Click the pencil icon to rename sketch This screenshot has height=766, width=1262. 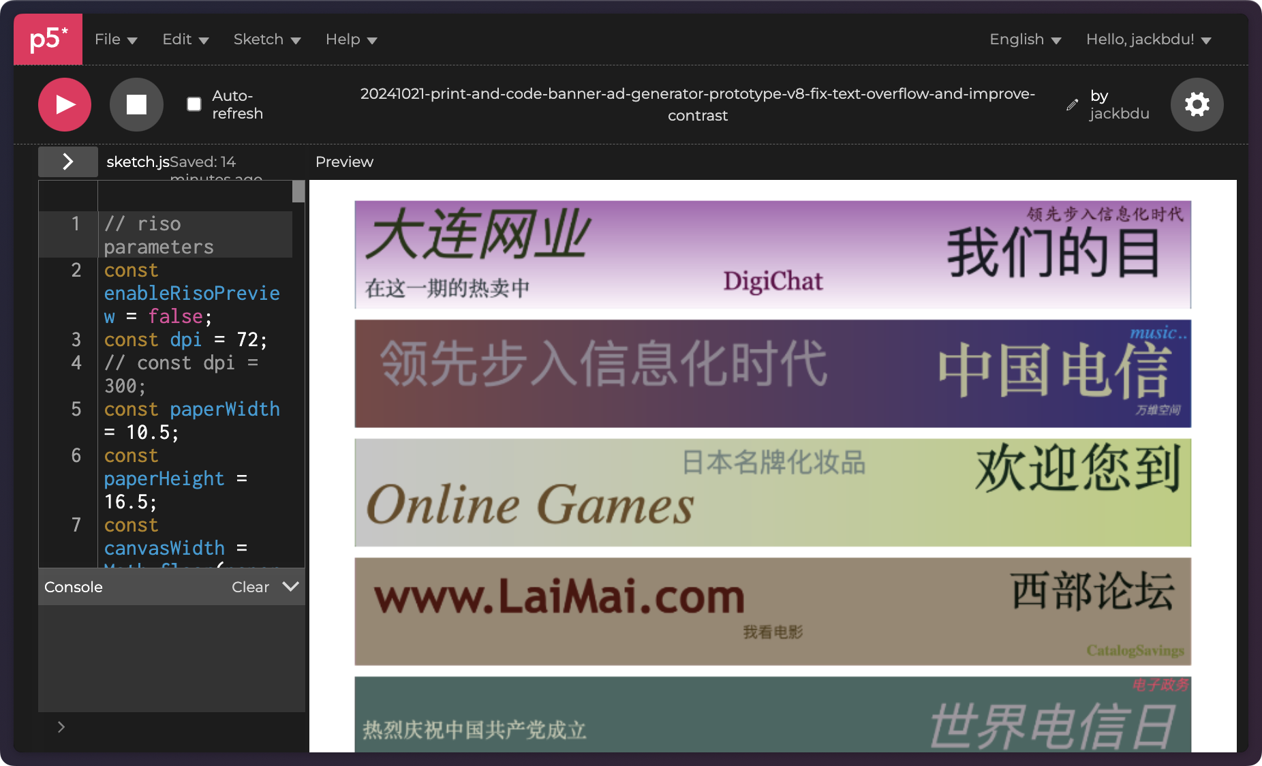(1072, 105)
